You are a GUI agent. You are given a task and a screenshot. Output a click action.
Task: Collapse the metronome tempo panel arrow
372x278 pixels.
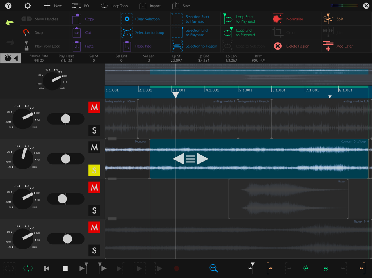pos(16,58)
